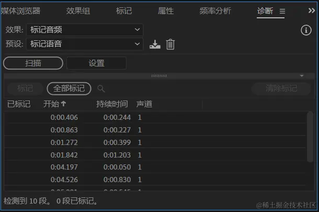Switch to 媒体浏览器 tab
The width and height of the screenshot is (319, 212).
[x=20, y=11]
